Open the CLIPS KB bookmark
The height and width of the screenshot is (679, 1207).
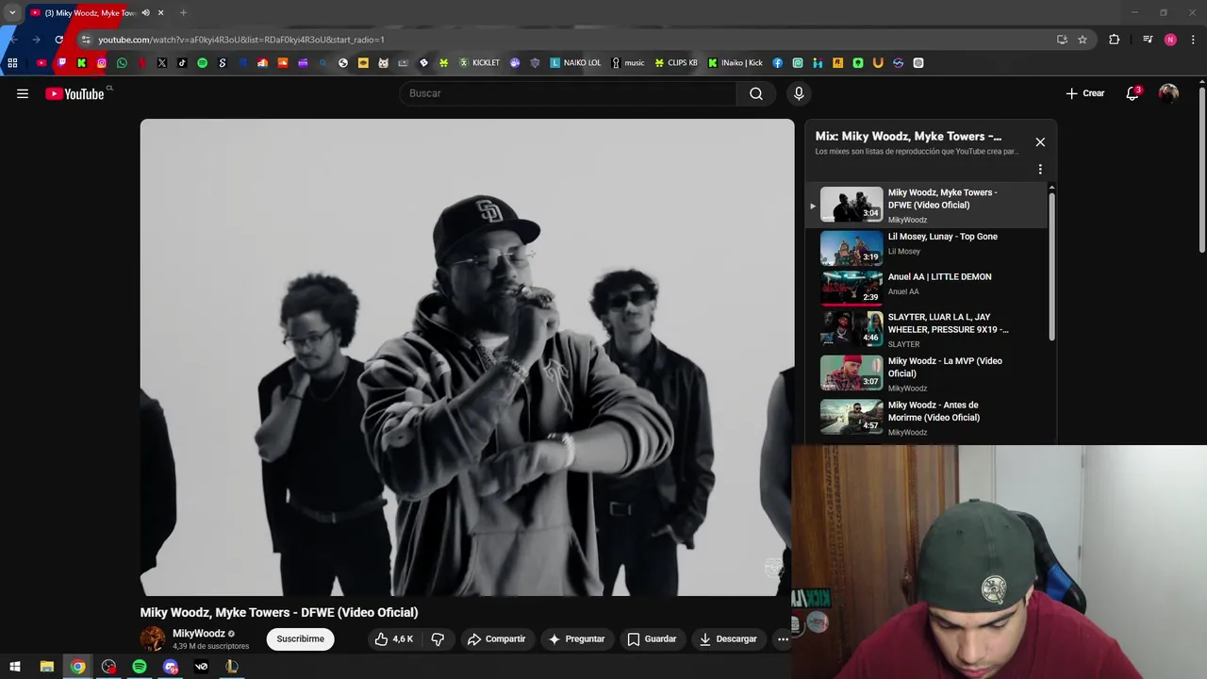click(x=677, y=63)
